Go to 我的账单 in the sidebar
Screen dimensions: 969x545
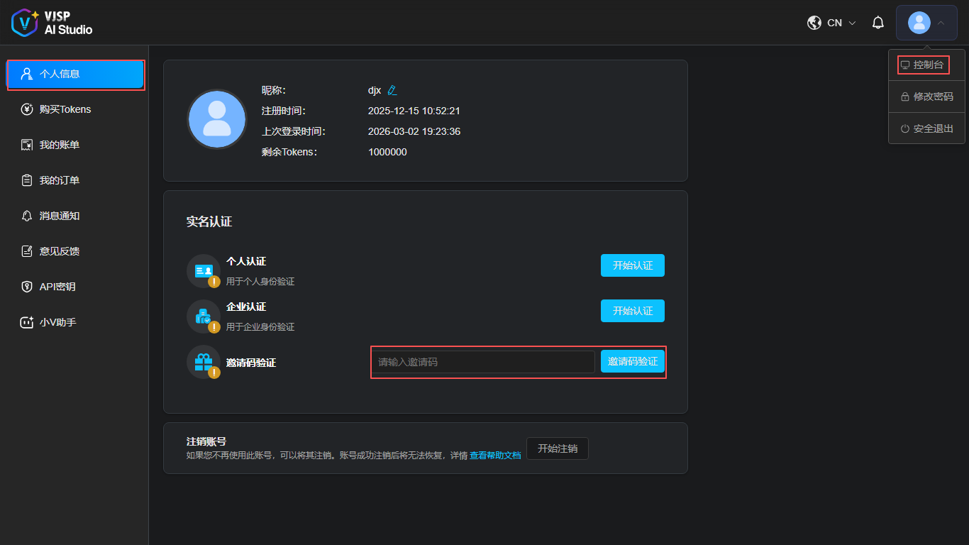60,145
